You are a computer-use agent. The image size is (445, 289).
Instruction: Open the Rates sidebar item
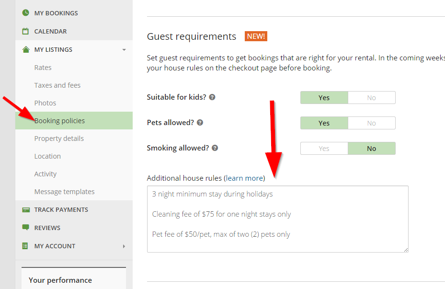click(x=43, y=68)
